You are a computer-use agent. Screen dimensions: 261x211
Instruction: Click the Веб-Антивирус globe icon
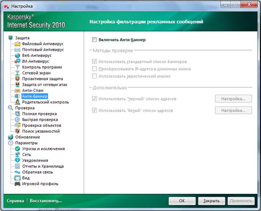pos(17,56)
